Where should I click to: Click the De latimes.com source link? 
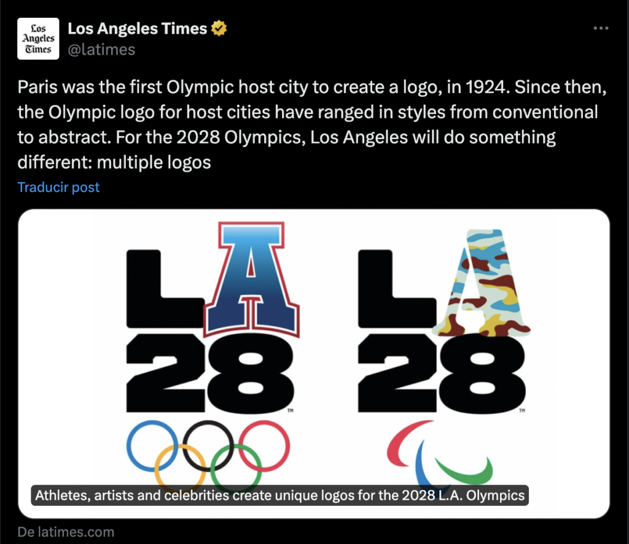tap(66, 532)
